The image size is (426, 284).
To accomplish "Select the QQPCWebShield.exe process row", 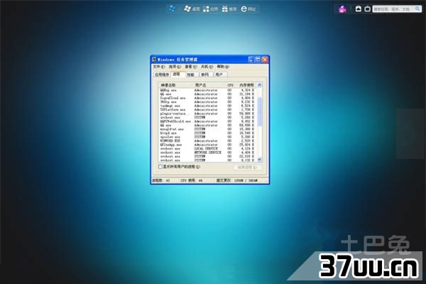I will point(208,121).
